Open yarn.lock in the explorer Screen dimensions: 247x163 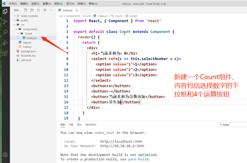[26, 60]
